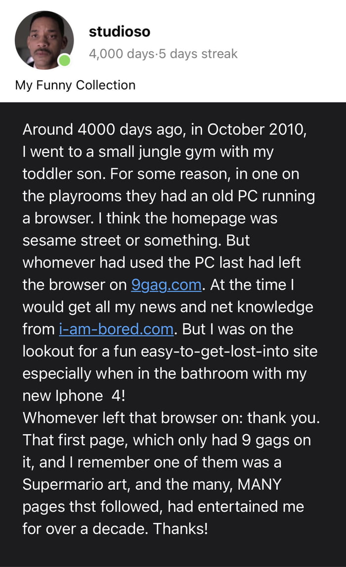Click the underlined 9gag.com text
Viewport: 346px width, 567px height.
[x=166, y=285]
